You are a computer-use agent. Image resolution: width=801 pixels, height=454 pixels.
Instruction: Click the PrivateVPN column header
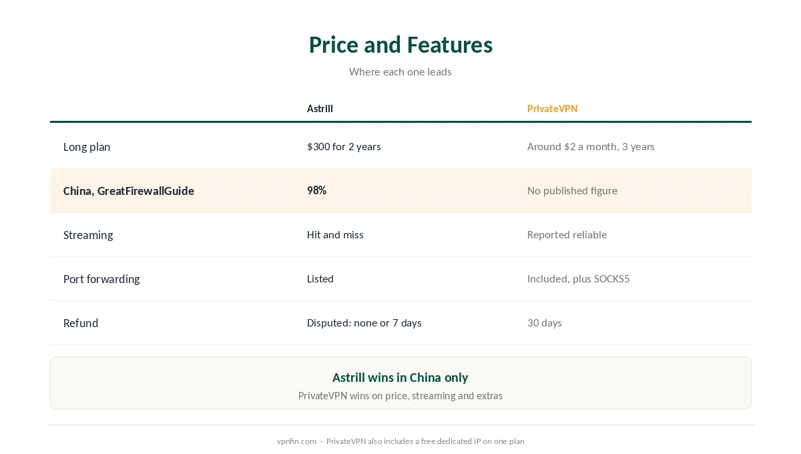[552, 108]
